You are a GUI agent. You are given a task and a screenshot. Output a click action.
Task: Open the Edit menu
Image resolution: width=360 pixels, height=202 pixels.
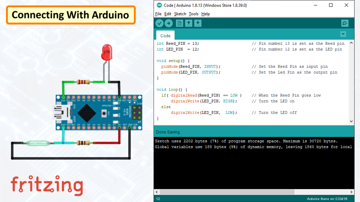[168, 14]
